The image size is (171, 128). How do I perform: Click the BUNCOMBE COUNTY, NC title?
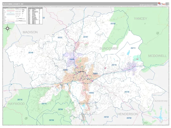[x=13, y=4]
